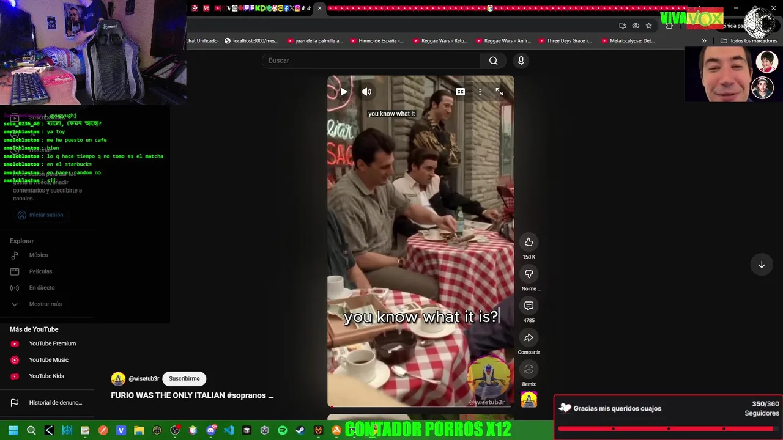
Task: Open YouTube Music in the sidebar
Action: [x=49, y=360]
